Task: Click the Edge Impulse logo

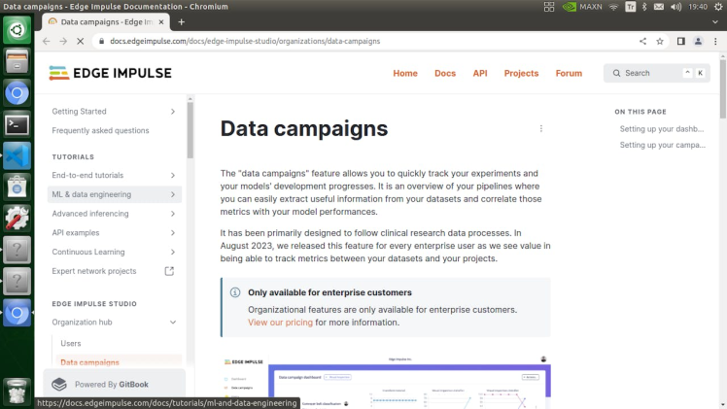Action: (110, 73)
